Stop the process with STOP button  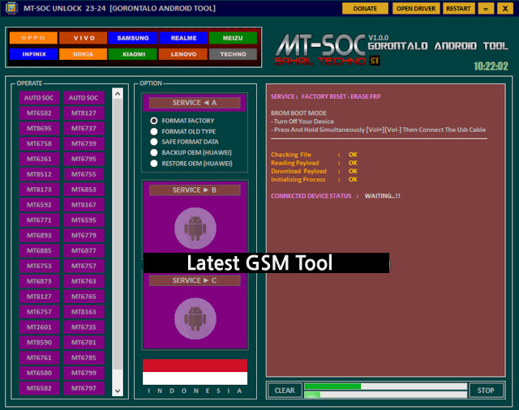(486, 391)
